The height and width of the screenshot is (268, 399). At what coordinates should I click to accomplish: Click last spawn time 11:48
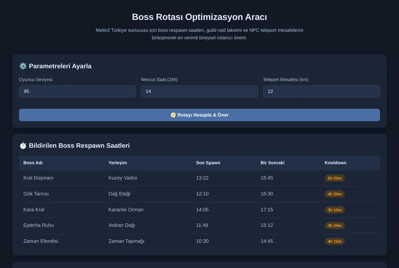coord(202,225)
